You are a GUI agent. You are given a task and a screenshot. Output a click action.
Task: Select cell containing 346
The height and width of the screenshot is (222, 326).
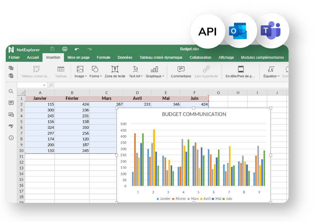166,104
